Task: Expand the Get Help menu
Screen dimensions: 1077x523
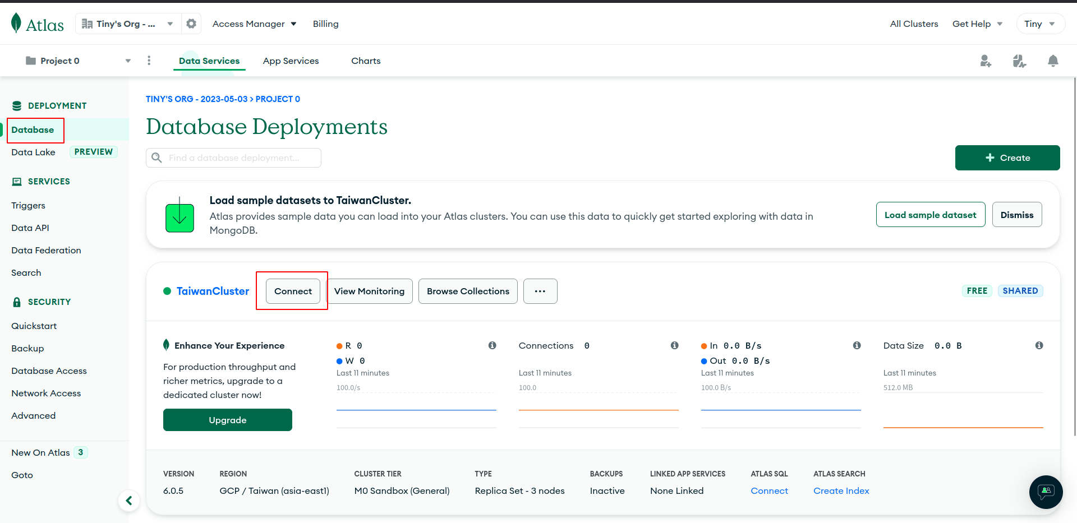Action: 977,24
